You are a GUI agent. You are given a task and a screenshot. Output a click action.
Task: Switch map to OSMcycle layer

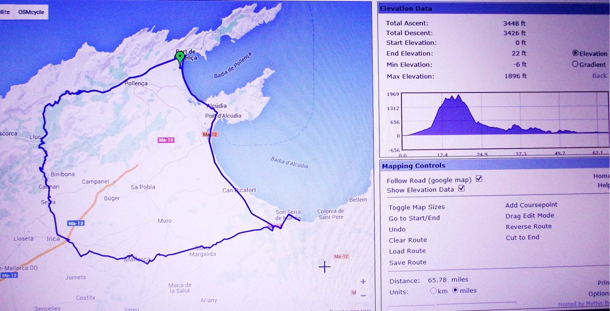31,12
